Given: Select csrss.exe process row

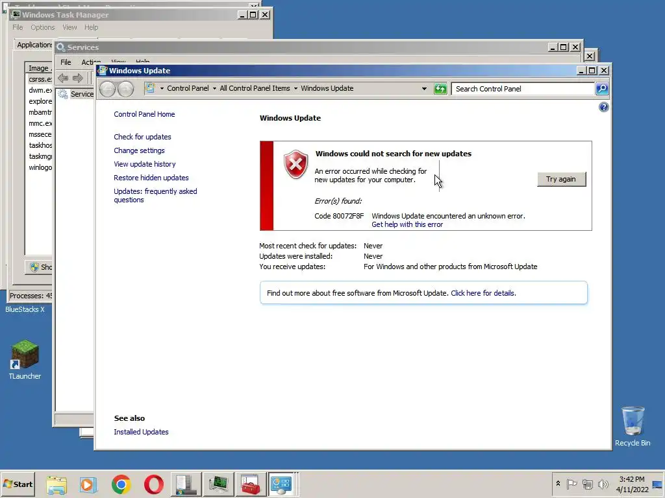Looking at the screenshot, I should 40,79.
